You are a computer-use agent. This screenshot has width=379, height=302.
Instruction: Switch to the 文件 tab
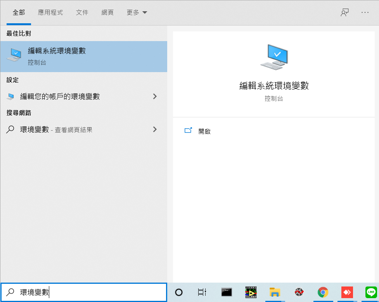pyautogui.click(x=82, y=12)
